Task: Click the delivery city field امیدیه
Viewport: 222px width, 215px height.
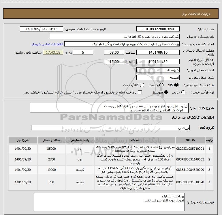Action: pos(158,77)
